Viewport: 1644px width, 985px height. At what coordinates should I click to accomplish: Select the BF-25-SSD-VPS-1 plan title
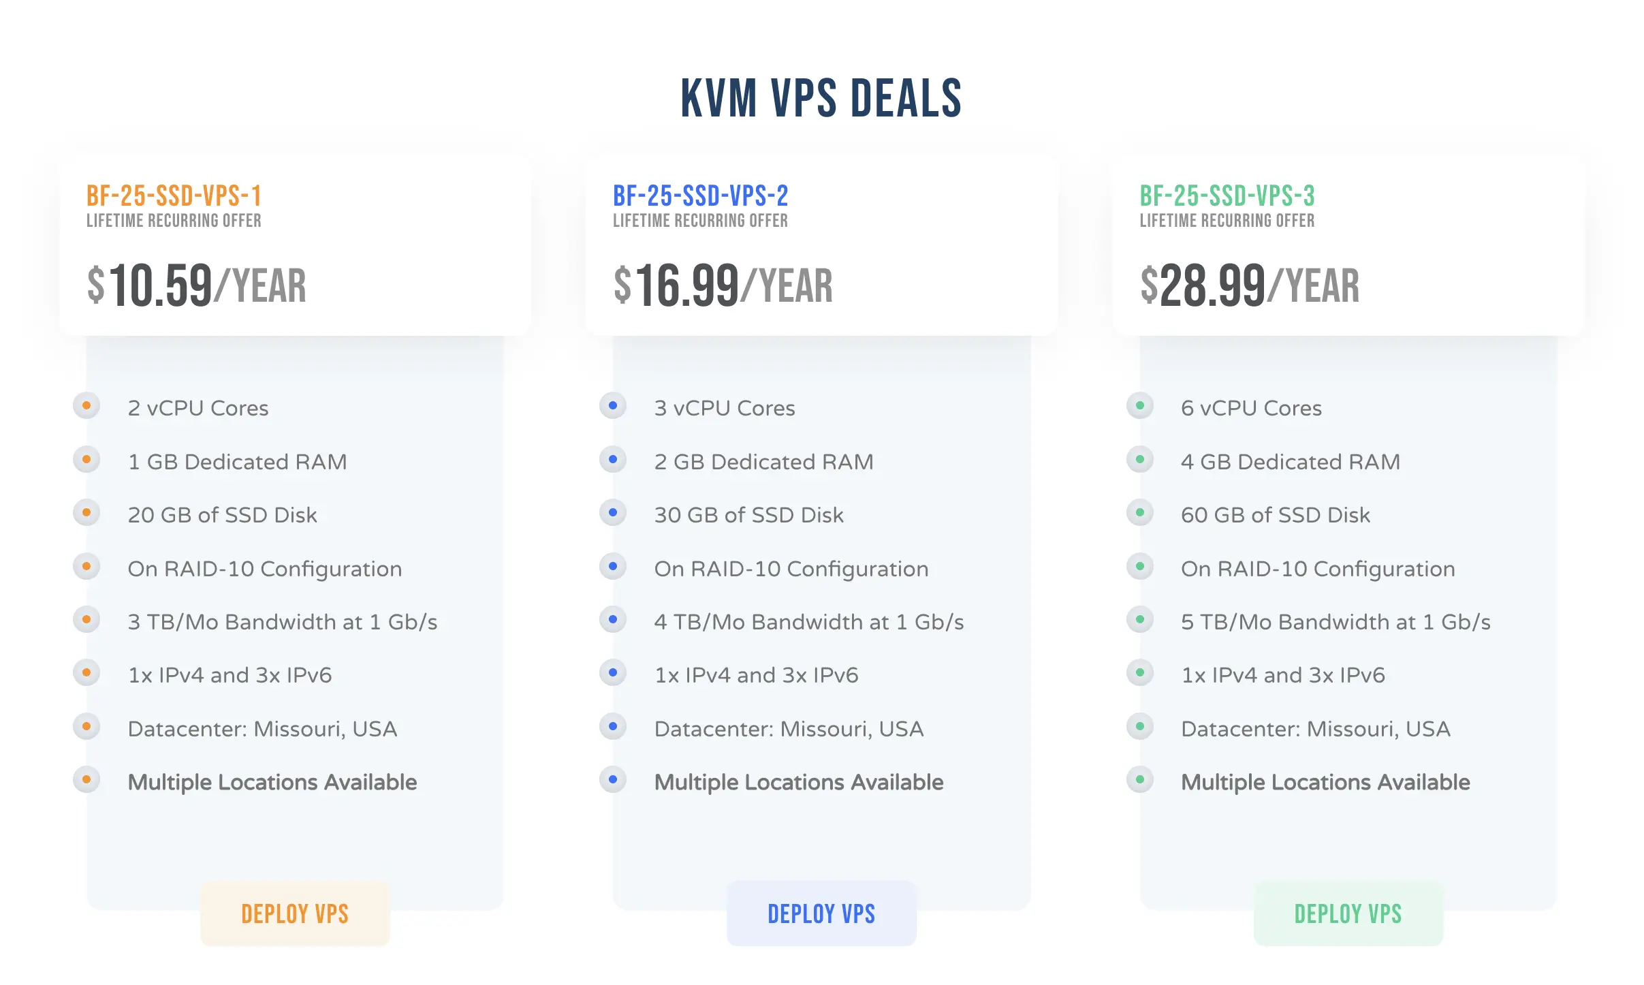174,196
